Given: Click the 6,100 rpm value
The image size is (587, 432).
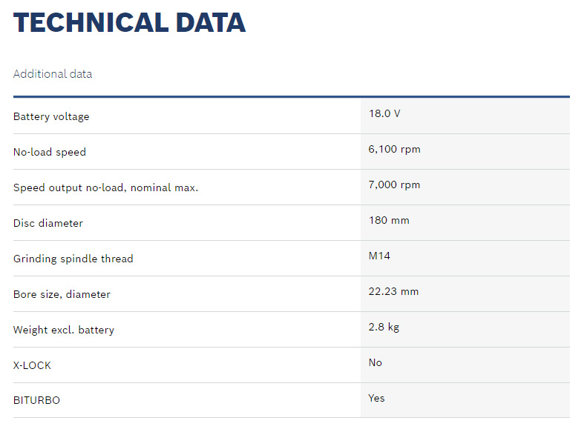Looking at the screenshot, I should 394,150.
